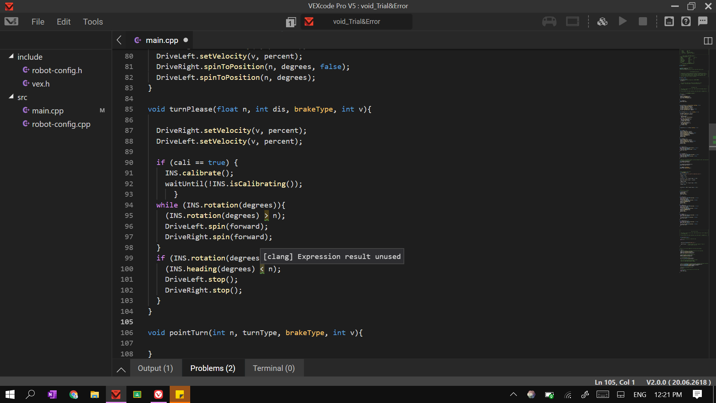Open Windows search magnifier icon
716x403 pixels.
pyautogui.click(x=30, y=394)
